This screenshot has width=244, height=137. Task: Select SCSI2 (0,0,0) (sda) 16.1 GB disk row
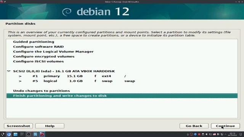122,71
